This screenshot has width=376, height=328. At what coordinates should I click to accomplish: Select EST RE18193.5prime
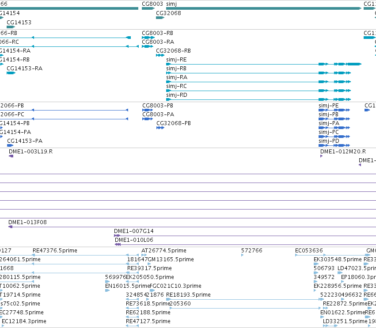(245, 299)
